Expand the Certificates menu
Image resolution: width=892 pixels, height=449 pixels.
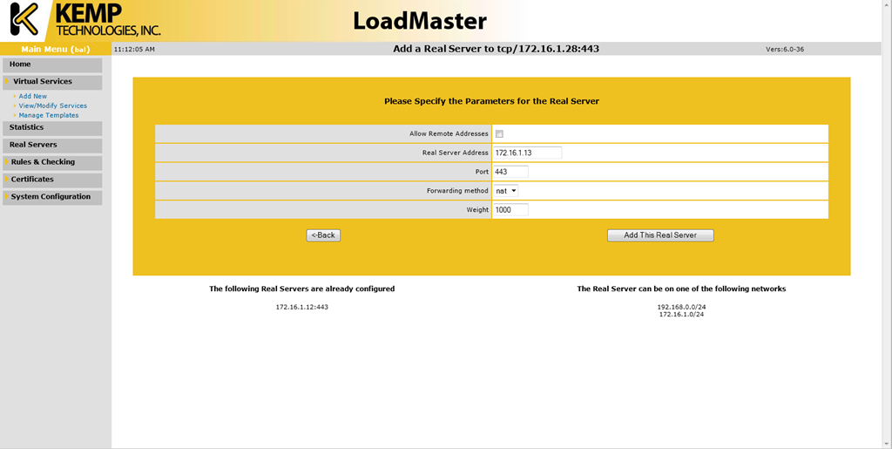click(x=52, y=180)
